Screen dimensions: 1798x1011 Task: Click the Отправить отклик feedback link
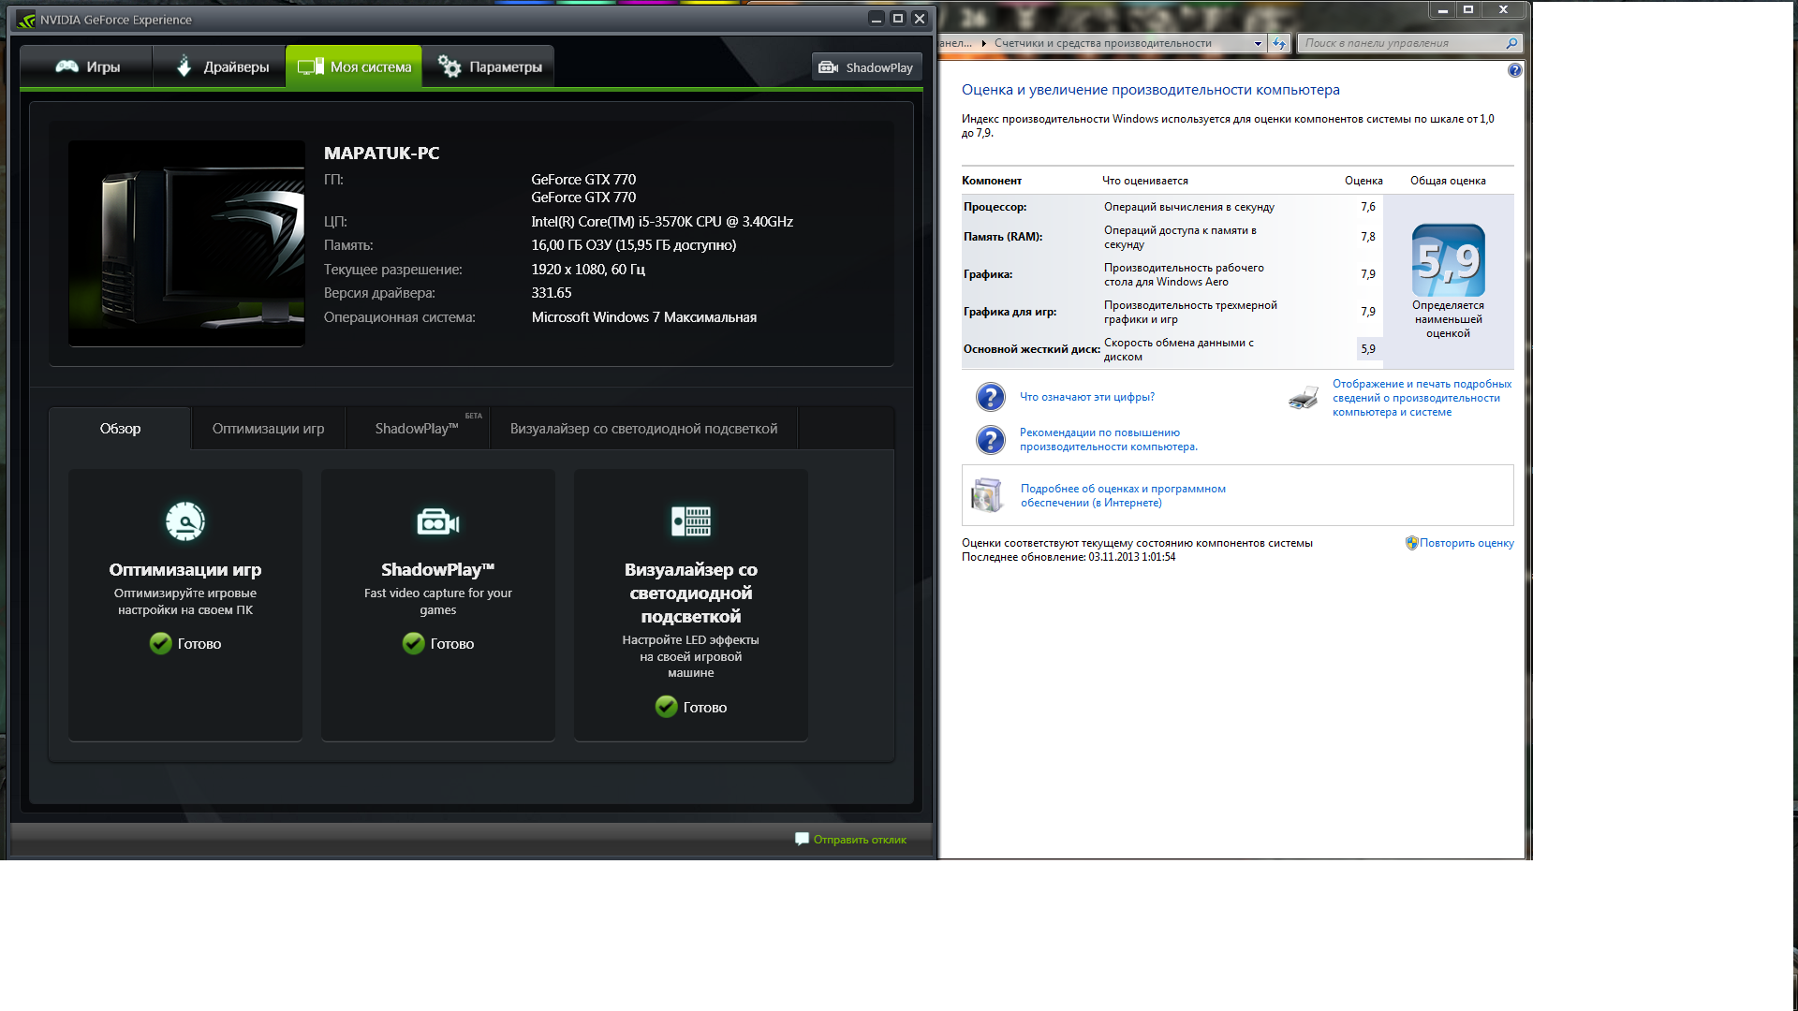click(x=859, y=840)
